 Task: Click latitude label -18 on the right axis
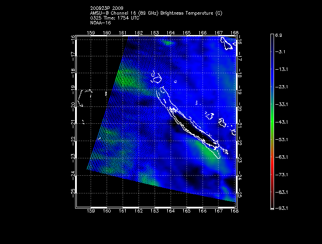pyautogui.click(x=240, y=73)
